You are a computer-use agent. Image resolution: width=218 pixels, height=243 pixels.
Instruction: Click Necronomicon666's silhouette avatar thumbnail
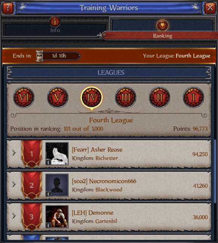pyautogui.click(x=57, y=185)
